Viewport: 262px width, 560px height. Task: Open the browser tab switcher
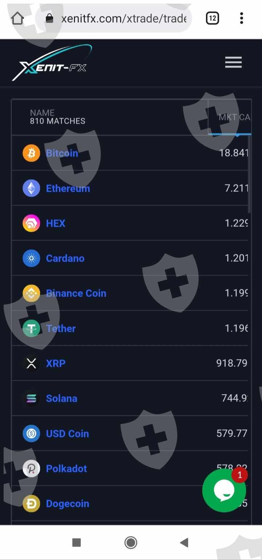(213, 18)
